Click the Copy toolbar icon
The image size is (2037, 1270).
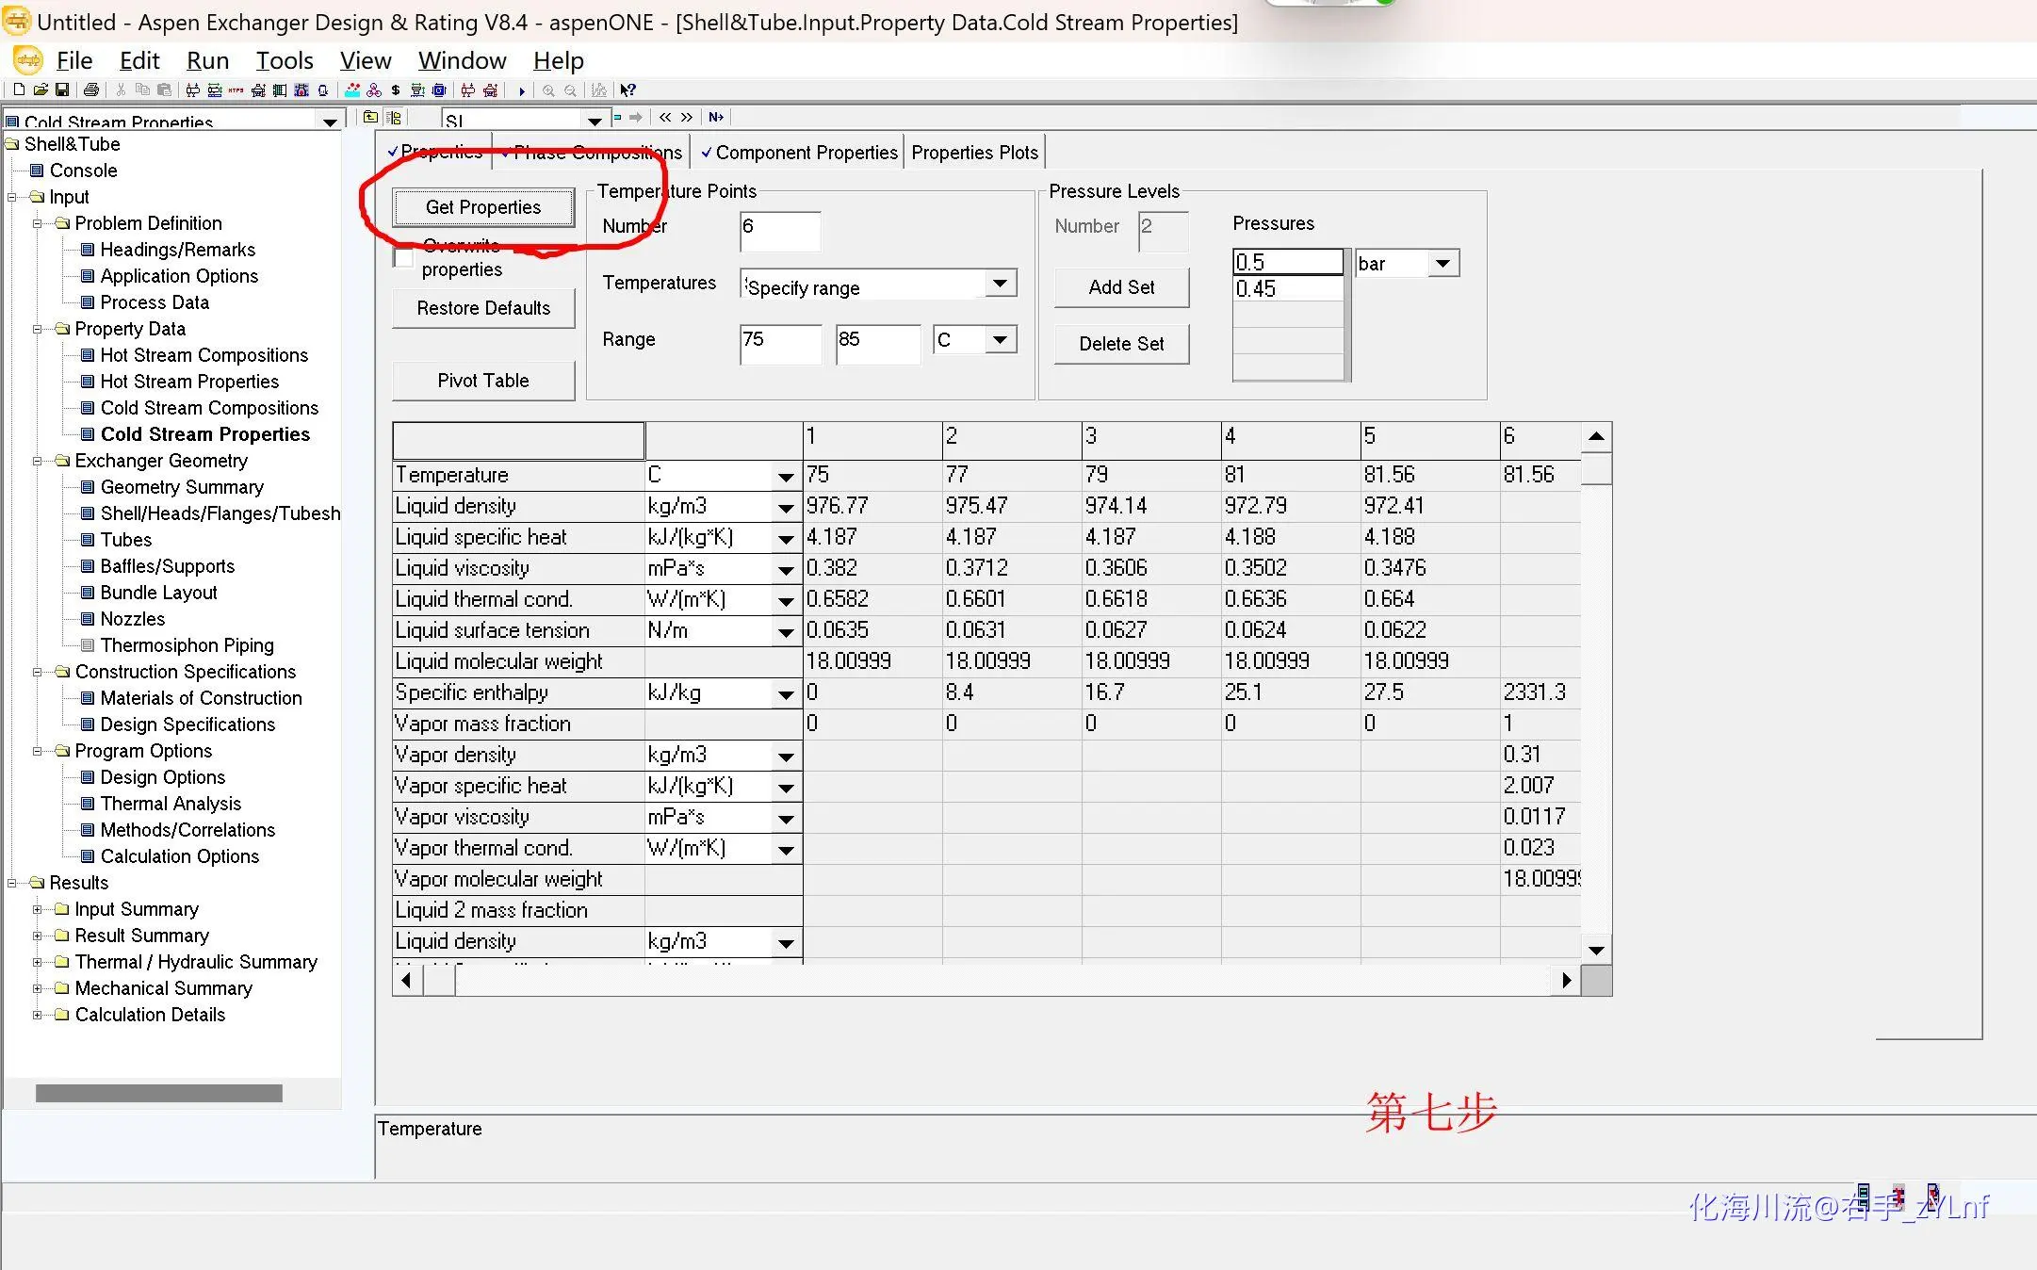(x=142, y=90)
